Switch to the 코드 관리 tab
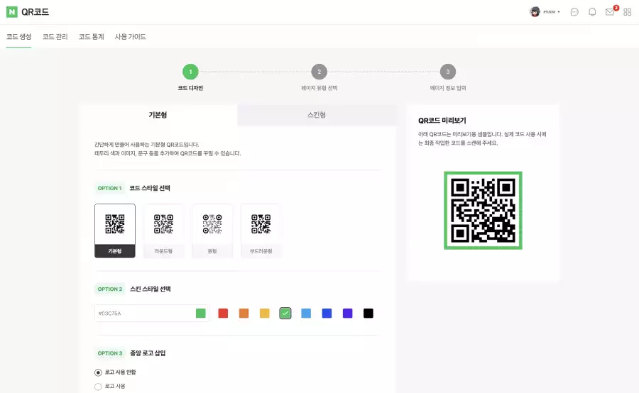The width and height of the screenshot is (639, 393). click(55, 37)
